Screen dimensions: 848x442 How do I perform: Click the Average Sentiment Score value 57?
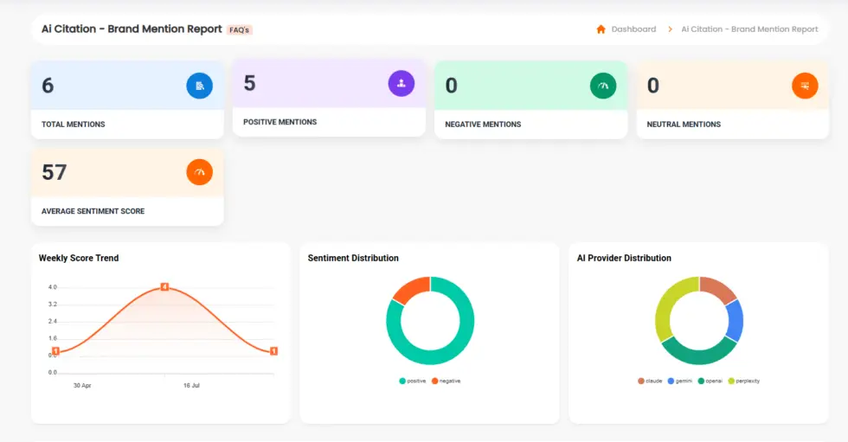pyautogui.click(x=54, y=172)
